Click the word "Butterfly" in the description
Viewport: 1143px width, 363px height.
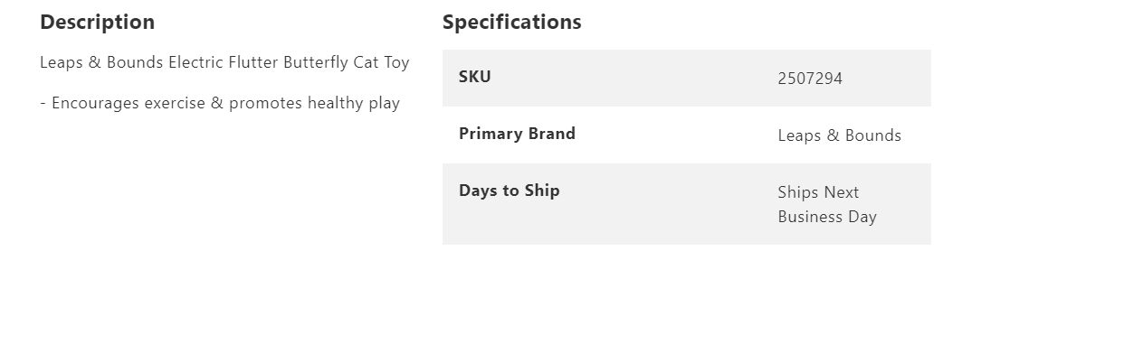315,62
